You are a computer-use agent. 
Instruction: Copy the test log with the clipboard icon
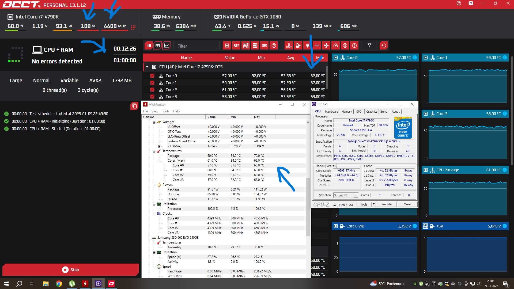point(134,106)
